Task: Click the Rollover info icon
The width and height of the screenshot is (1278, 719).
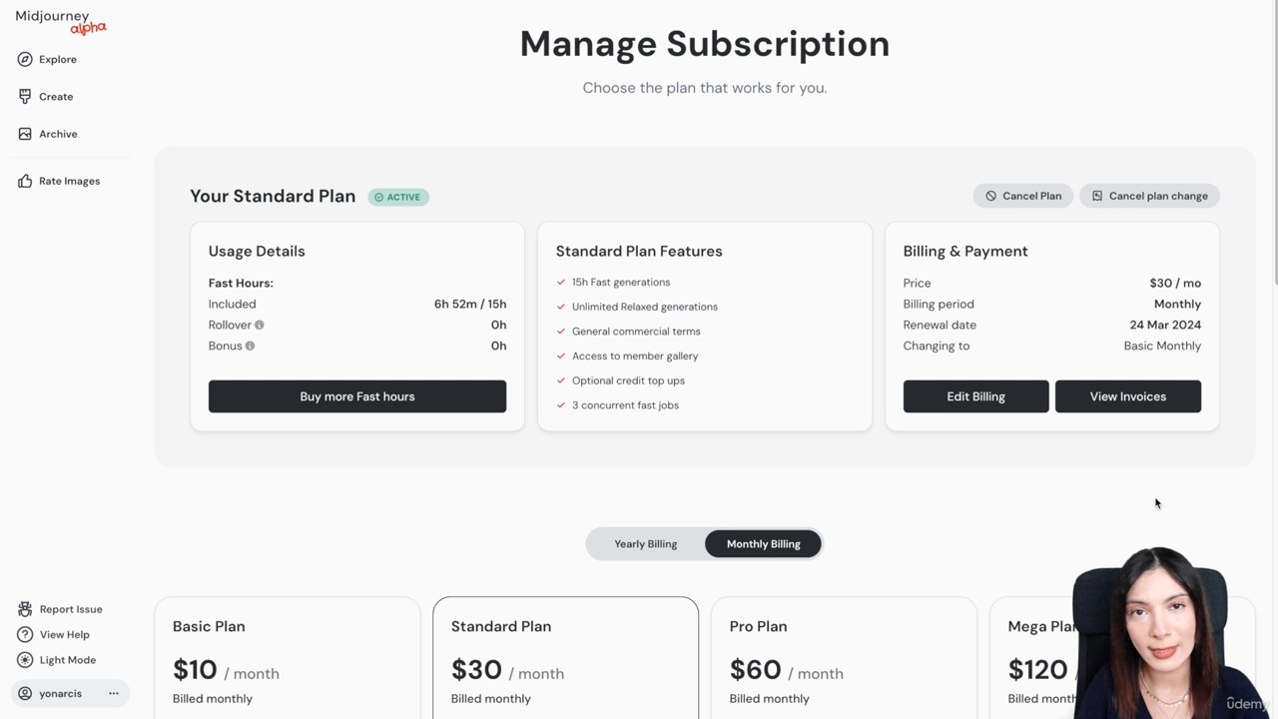Action: (x=260, y=325)
